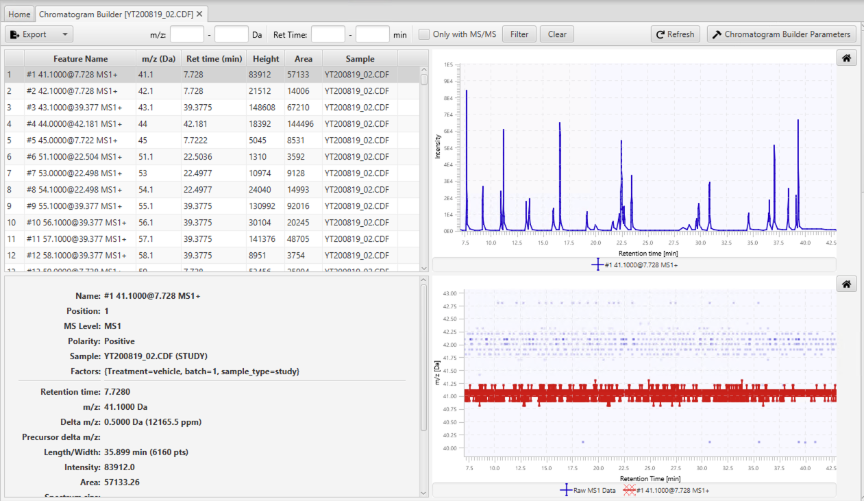Select row #2 42.1000@7.728 MS1+

pyautogui.click(x=212, y=91)
